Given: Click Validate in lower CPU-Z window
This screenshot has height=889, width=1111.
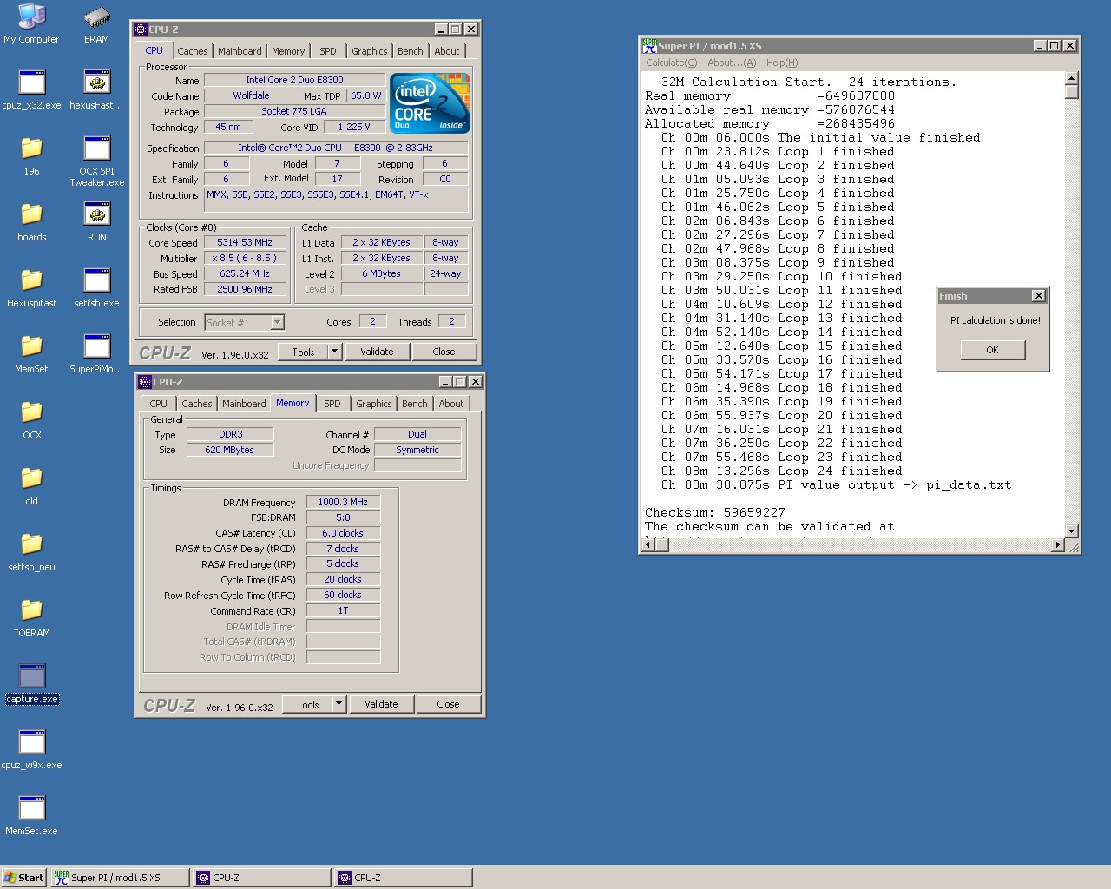Looking at the screenshot, I should [381, 704].
